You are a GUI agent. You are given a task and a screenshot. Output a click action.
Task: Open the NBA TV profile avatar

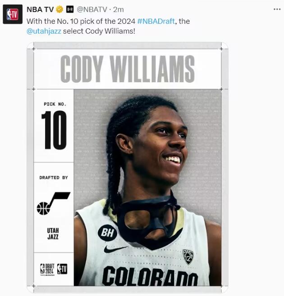13,14
